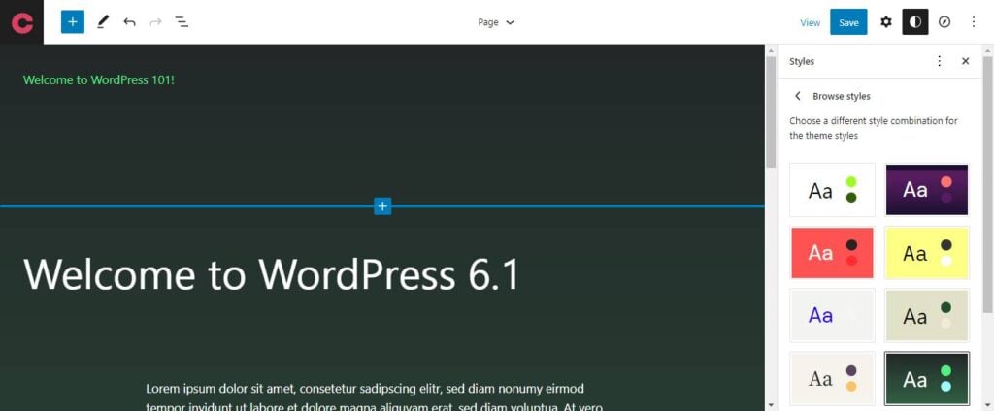This screenshot has width=994, height=411.
Task: Click the Styles sidebar scrollbar thumb
Action: 987,183
